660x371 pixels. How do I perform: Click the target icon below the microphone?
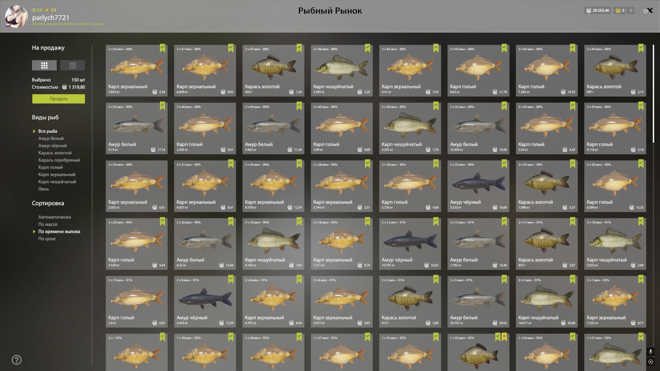click(x=650, y=362)
